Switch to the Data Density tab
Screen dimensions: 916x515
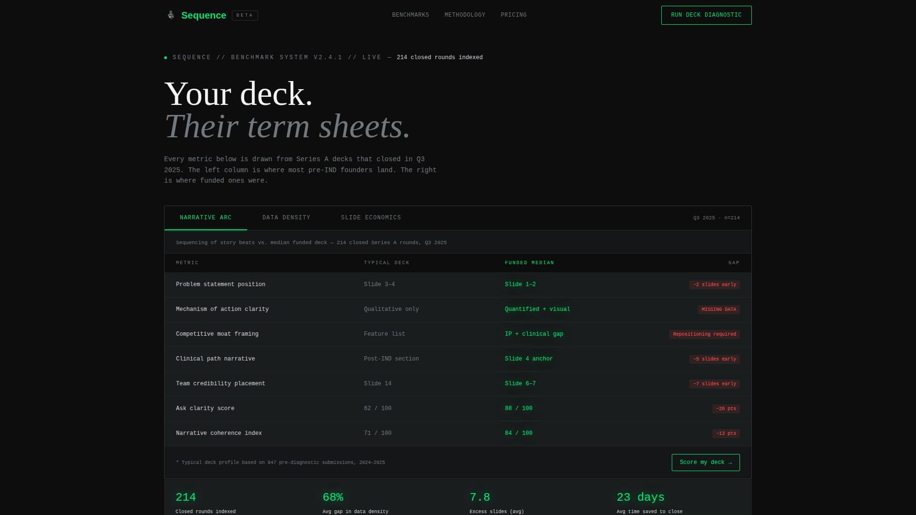286,218
